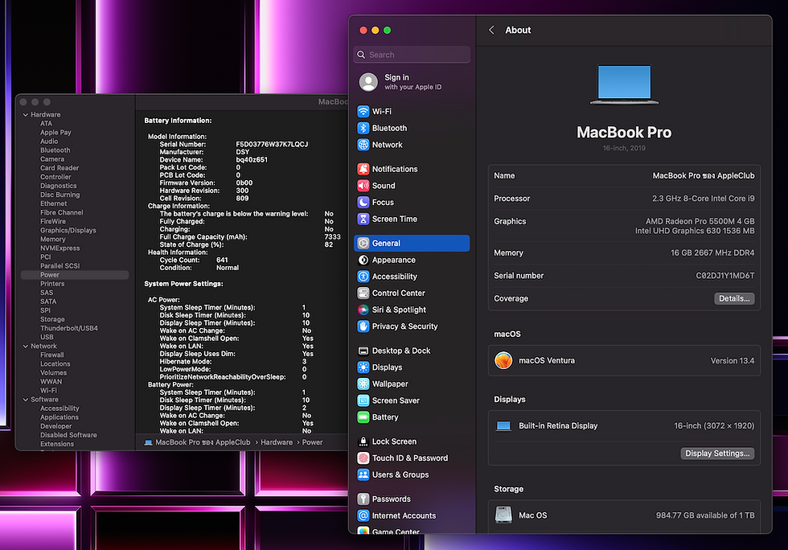Select the General gear item

(412, 244)
